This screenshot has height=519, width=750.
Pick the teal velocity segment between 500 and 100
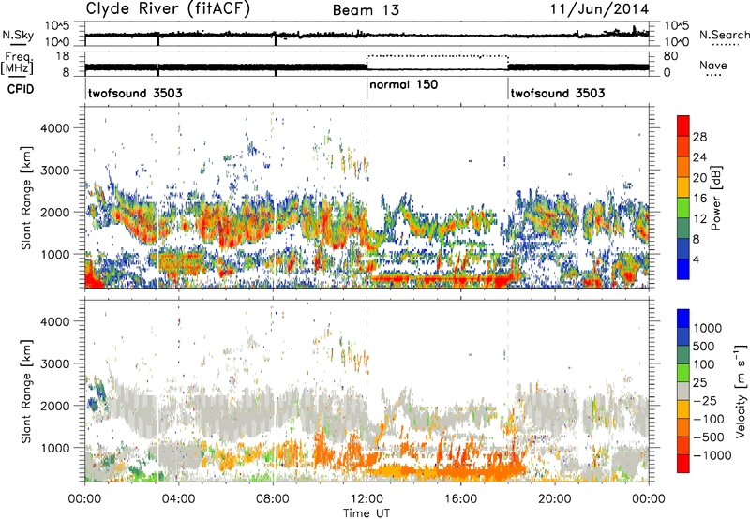[x=683, y=355]
